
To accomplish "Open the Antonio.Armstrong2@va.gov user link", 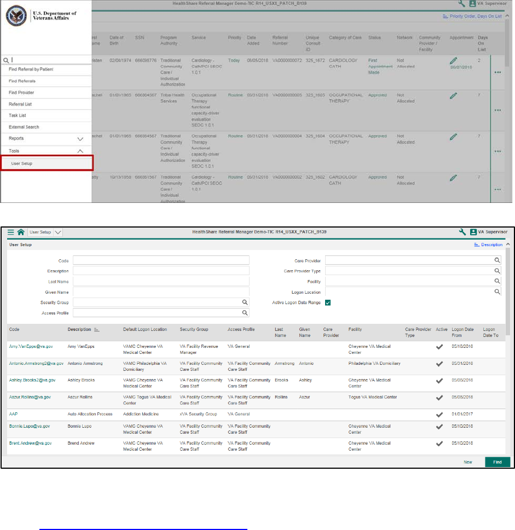I will point(36,363).
